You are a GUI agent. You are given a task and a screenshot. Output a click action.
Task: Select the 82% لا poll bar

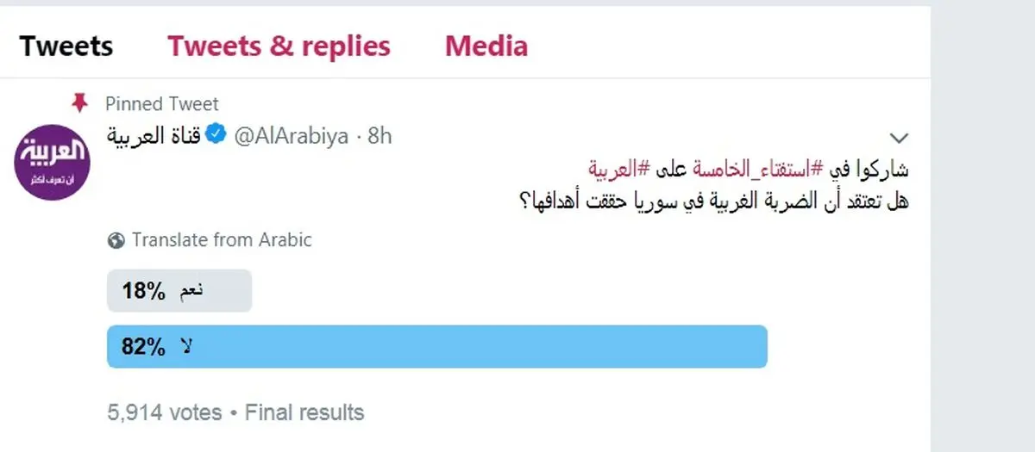436,346
